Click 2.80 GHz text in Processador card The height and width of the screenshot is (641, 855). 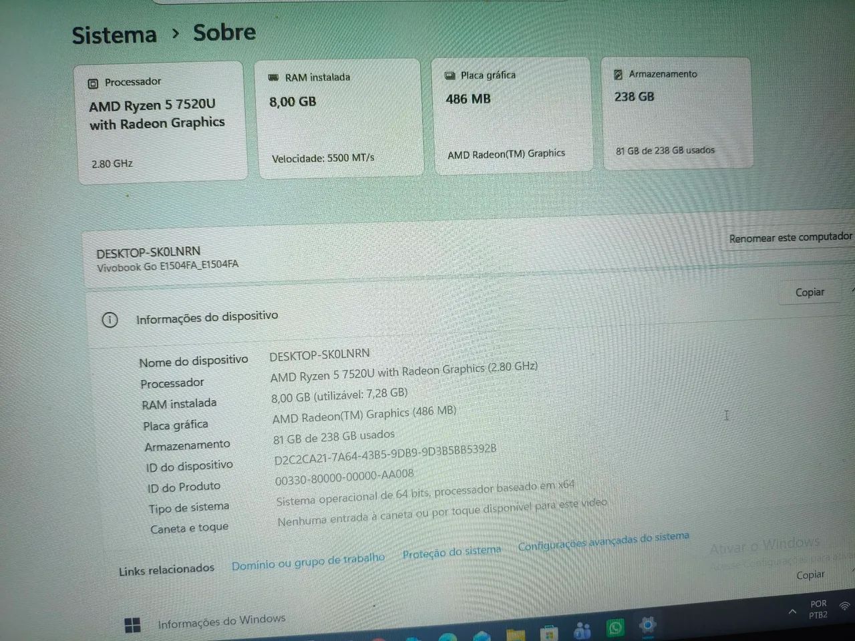(112, 164)
